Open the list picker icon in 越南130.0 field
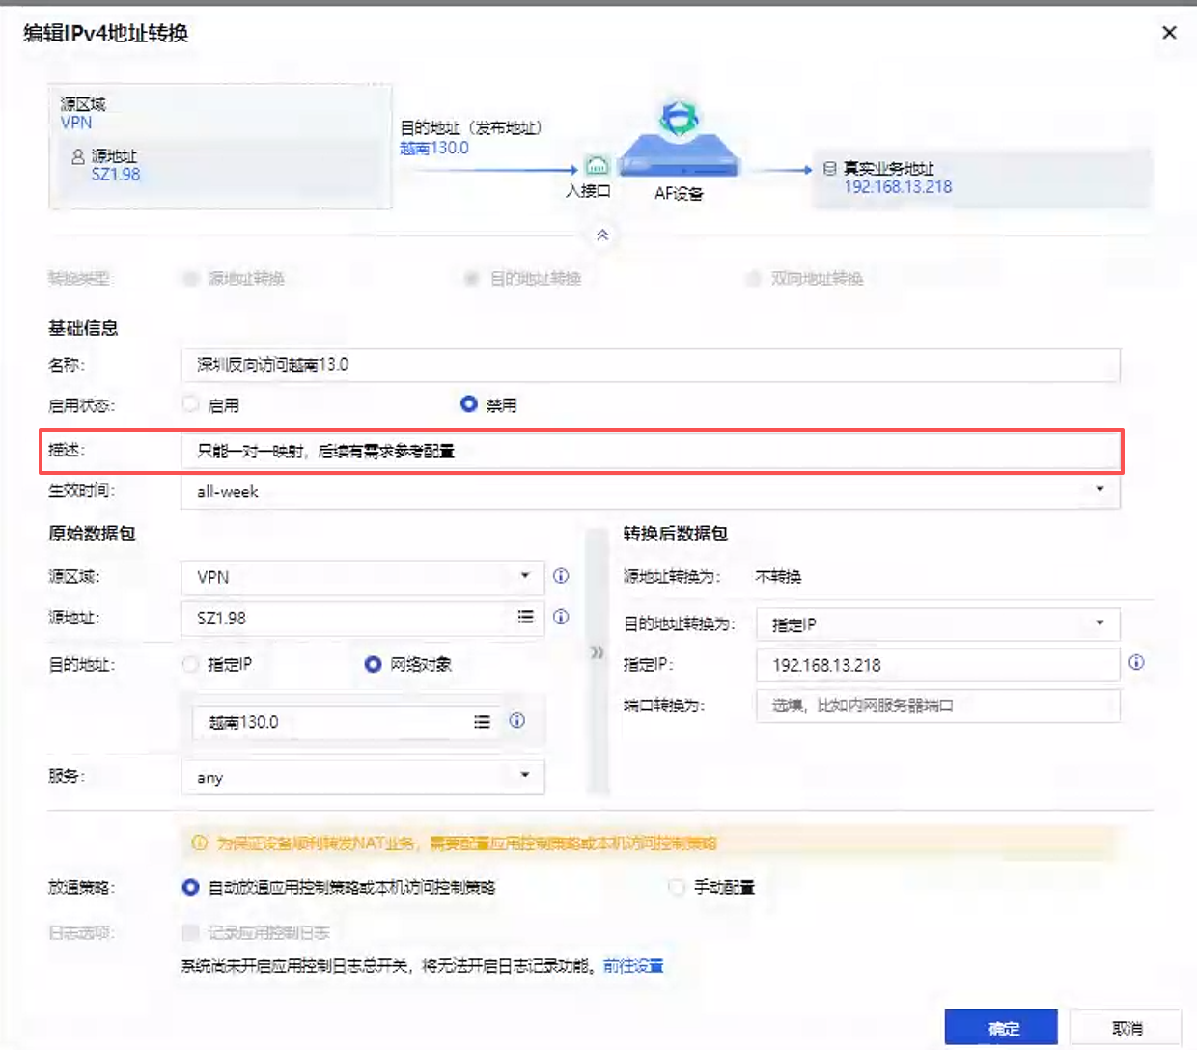The image size is (1197, 1050). 482,722
